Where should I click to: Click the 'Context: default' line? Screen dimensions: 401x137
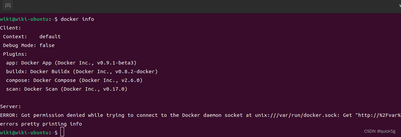coord(32,37)
